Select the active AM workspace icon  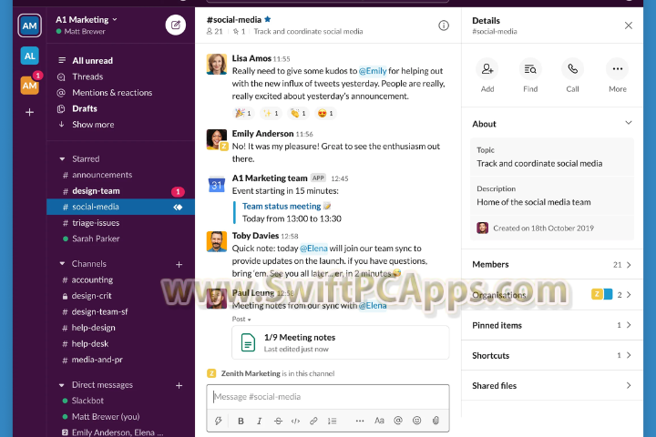(30, 25)
